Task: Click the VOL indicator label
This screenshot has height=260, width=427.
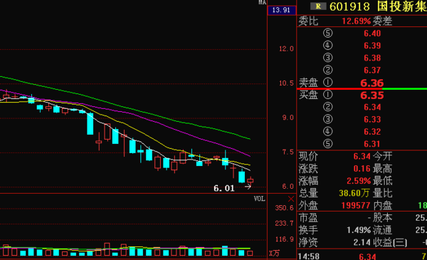Action: pos(260,199)
